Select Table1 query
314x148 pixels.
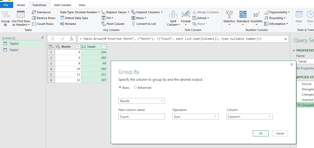coord(22,50)
